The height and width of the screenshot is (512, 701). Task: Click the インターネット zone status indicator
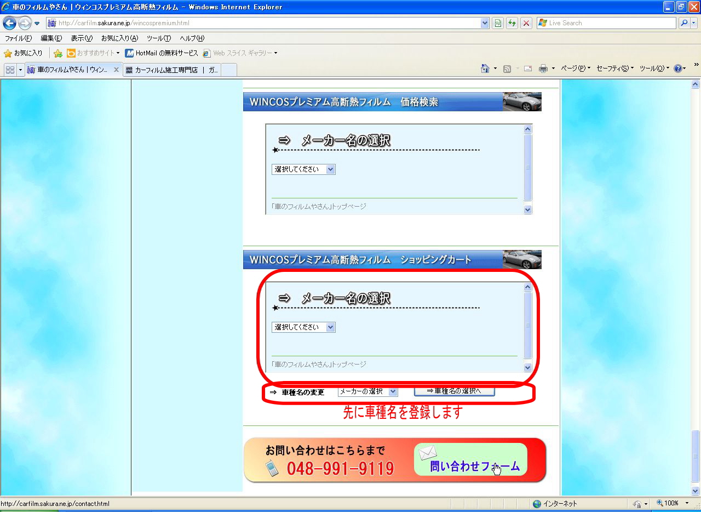[x=555, y=503]
